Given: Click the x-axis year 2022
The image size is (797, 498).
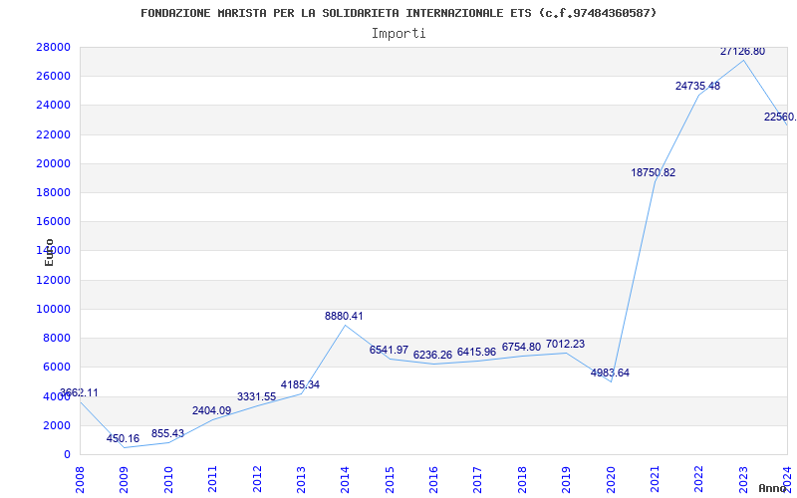Looking at the screenshot, I should coord(699,479).
